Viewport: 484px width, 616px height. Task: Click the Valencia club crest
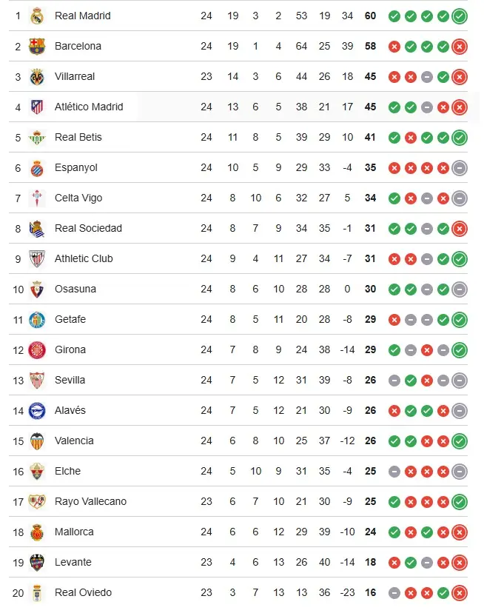pos(37,441)
